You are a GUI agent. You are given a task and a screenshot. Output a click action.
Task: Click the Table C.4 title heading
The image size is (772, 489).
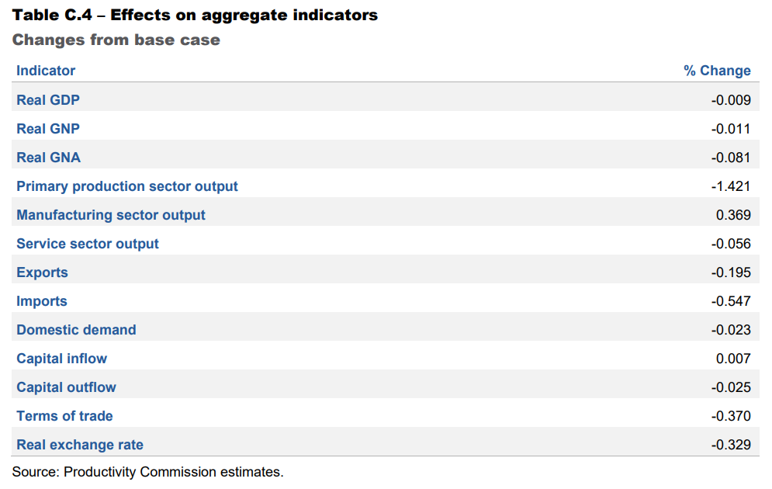click(x=195, y=15)
